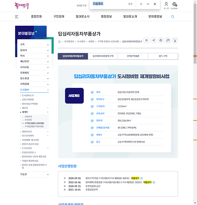Open the hamburger all-menu icon
Viewport: 197px width, 205px height.
(x=17, y=17)
